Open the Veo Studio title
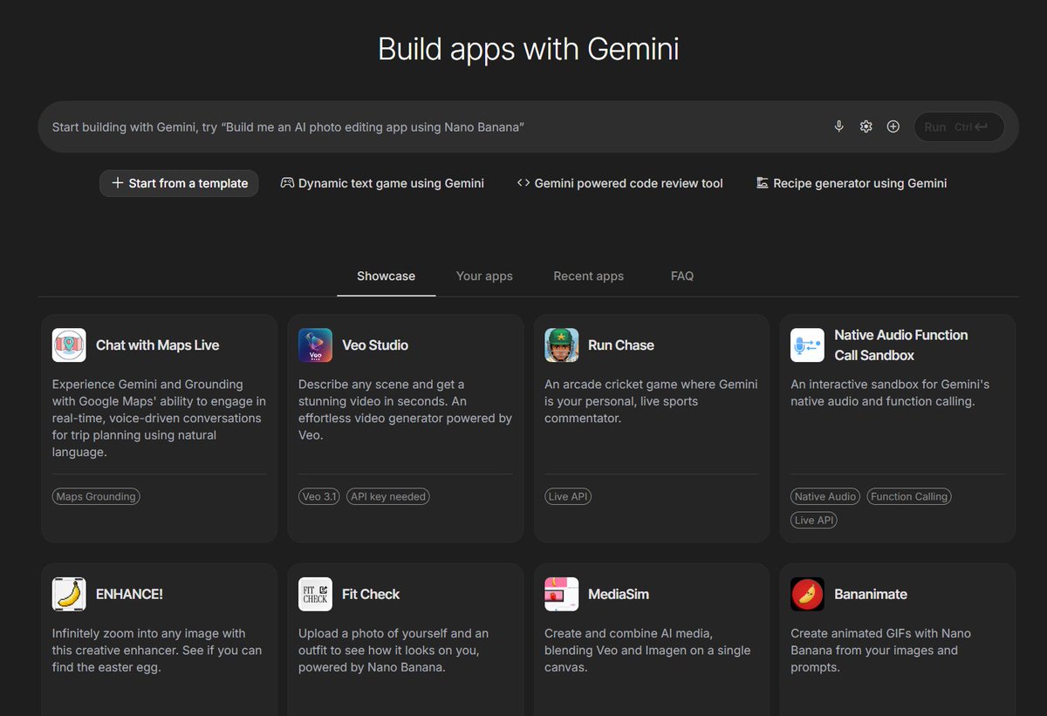The width and height of the screenshot is (1047, 716). point(375,345)
